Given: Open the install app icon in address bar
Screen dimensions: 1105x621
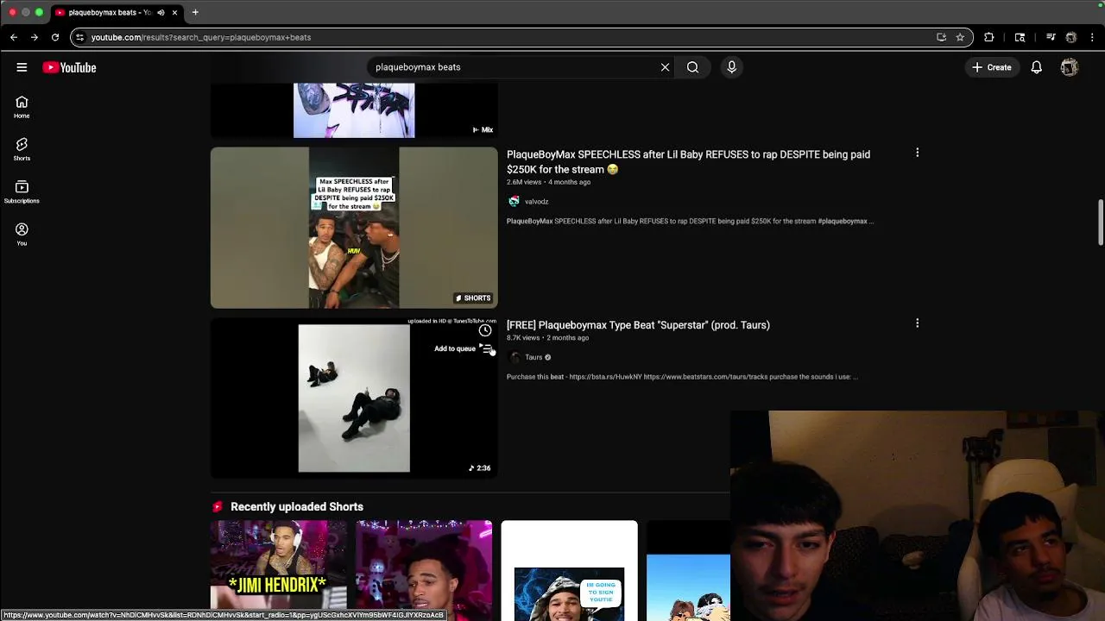Looking at the screenshot, I should [x=941, y=37].
